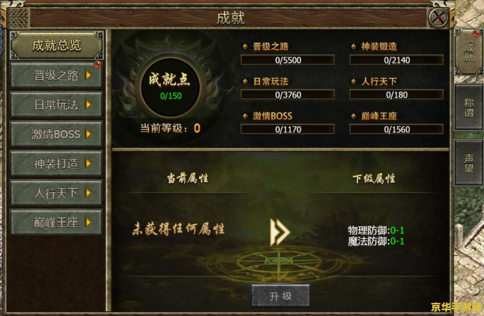484x316 pixels.
Task: Click the diamond icon beside 激情BOSS progress
Action: click(245, 116)
